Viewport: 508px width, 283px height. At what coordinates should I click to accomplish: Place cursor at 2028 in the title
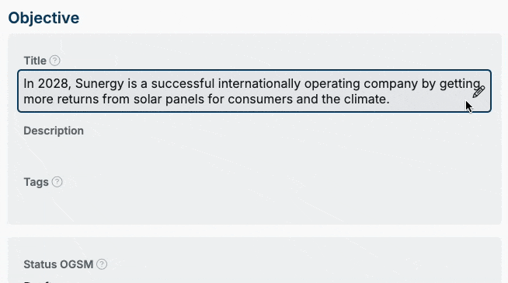click(x=53, y=84)
